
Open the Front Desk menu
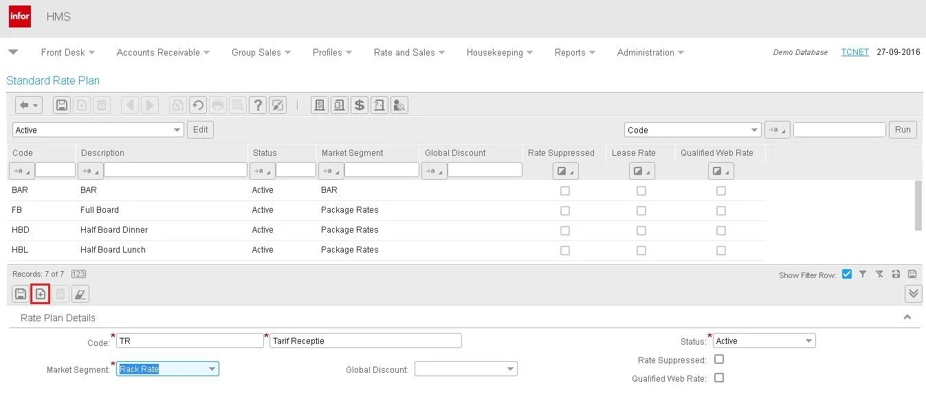coord(68,52)
